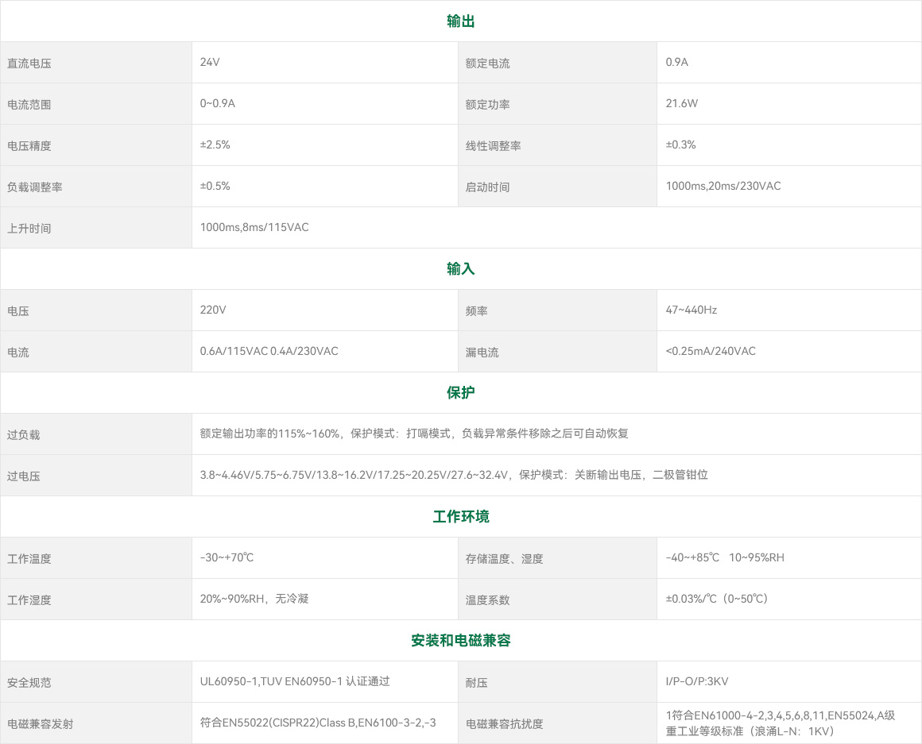Click the 24V DC voltage value
The image size is (922, 744).
point(210,62)
